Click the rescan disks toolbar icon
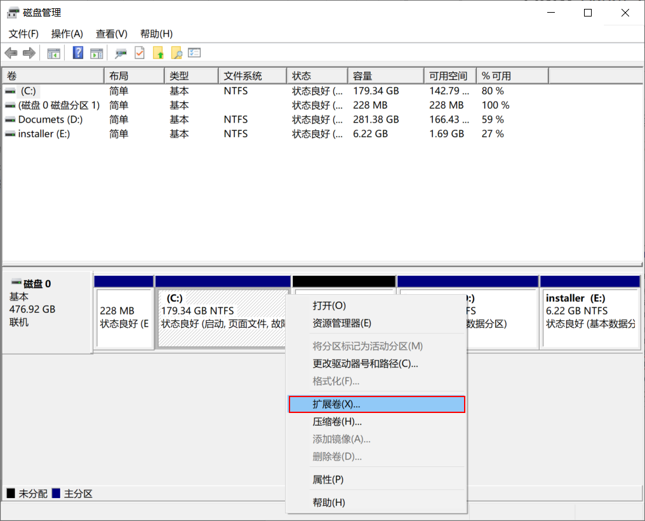This screenshot has width=645, height=521. [121, 53]
